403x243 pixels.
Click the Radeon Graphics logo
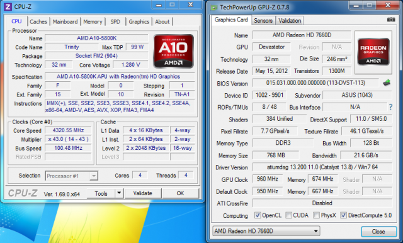(x=373, y=52)
